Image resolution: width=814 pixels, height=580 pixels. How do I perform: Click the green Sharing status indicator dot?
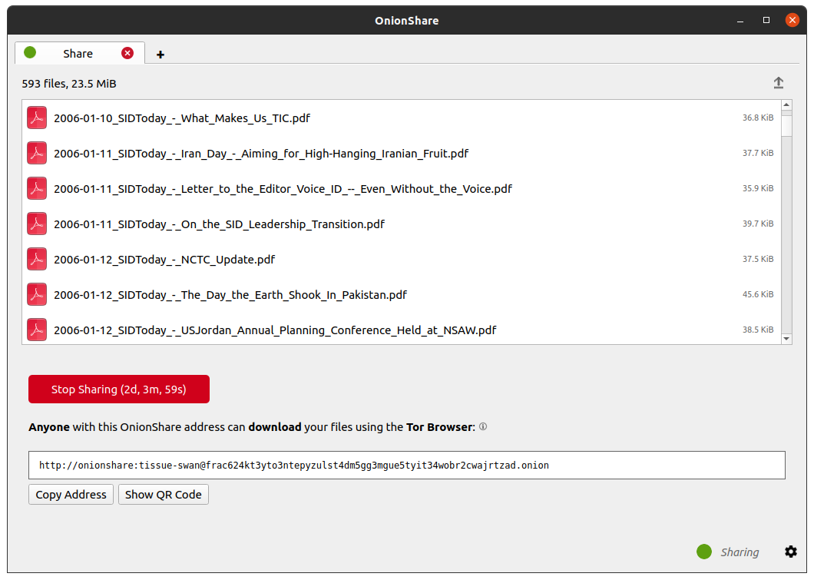[704, 552]
